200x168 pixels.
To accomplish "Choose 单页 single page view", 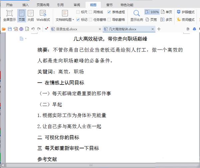I will [x=166, y=12].
